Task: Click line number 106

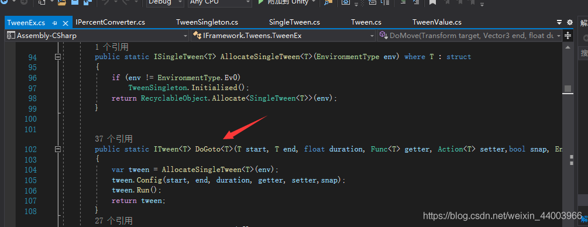Action: (x=30, y=191)
